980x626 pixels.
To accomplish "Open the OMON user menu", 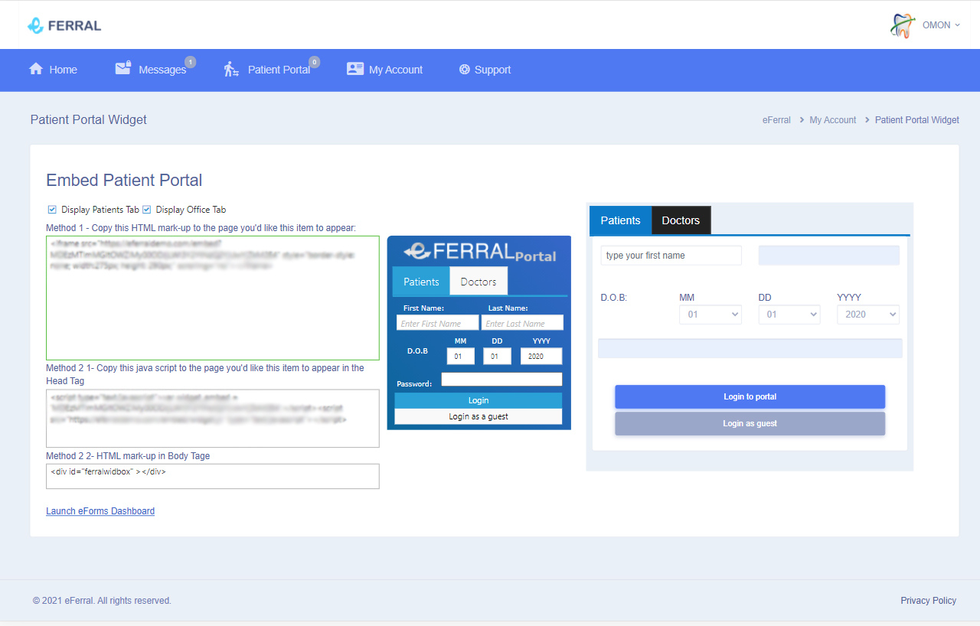I will tap(940, 25).
